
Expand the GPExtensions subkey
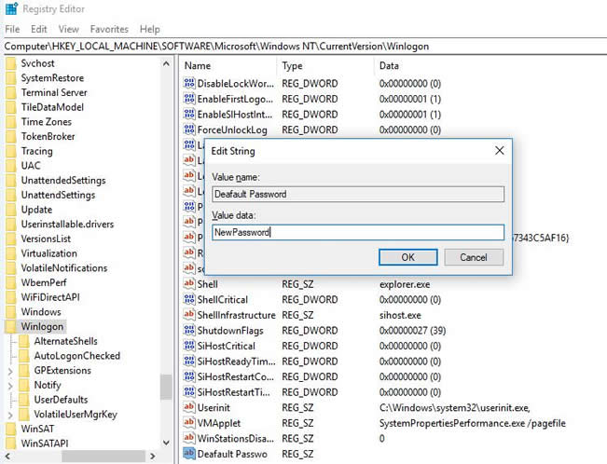pos(8,371)
